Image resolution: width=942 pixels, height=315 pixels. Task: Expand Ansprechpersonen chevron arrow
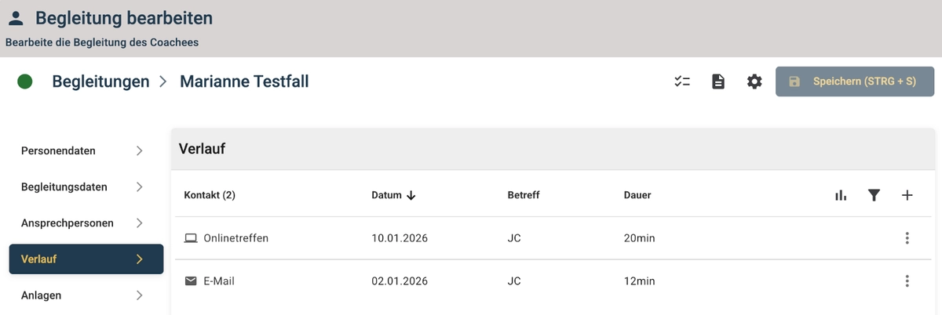pos(139,223)
